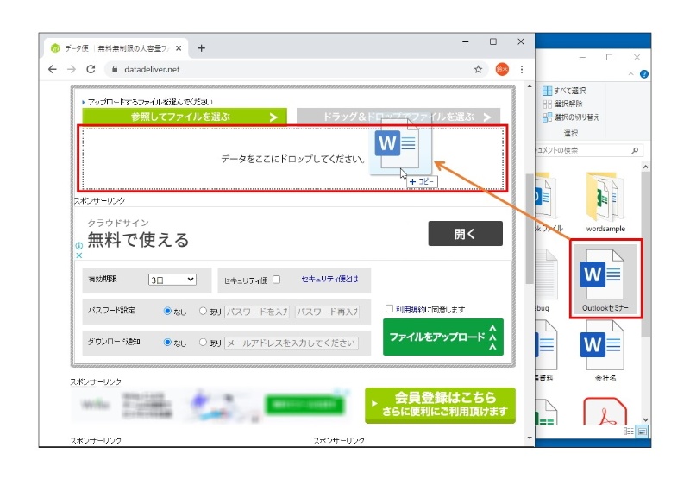Tick the 利用規約に同意します checkbox
The height and width of the screenshot is (479, 690).
(x=390, y=308)
